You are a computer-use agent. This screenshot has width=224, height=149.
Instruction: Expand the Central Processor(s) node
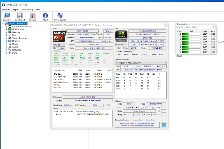(x=6, y=27)
